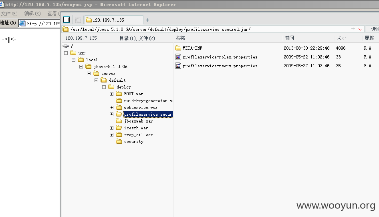
Task: Select META-INF folder name
Action: 192,48
